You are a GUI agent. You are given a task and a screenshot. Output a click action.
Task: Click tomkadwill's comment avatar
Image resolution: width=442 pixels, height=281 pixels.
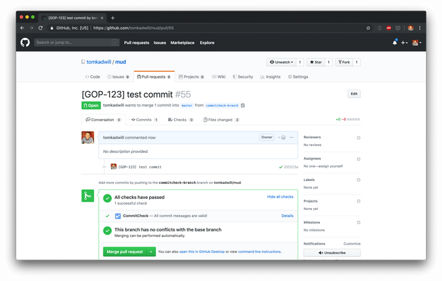(88, 138)
